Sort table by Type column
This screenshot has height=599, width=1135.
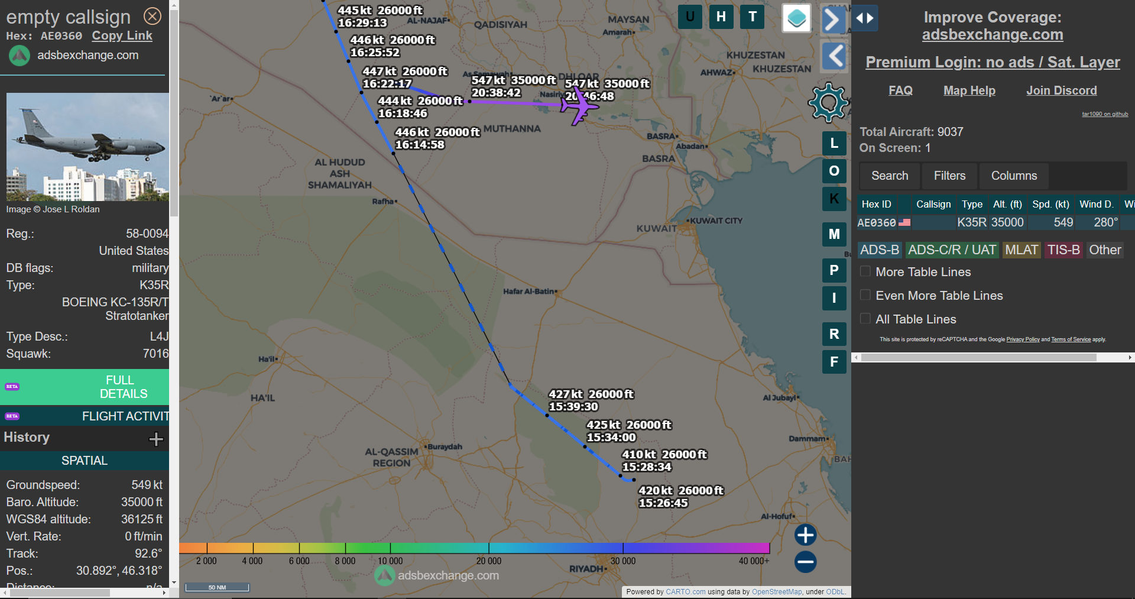coord(972,204)
